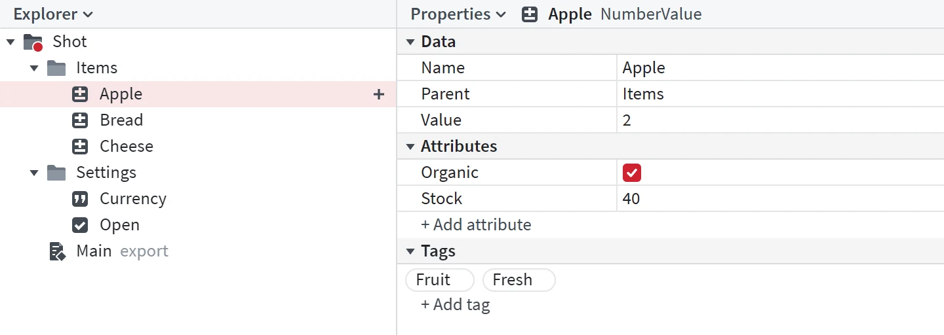Click Add attribute link
This screenshot has height=335, width=944.
pos(476,225)
